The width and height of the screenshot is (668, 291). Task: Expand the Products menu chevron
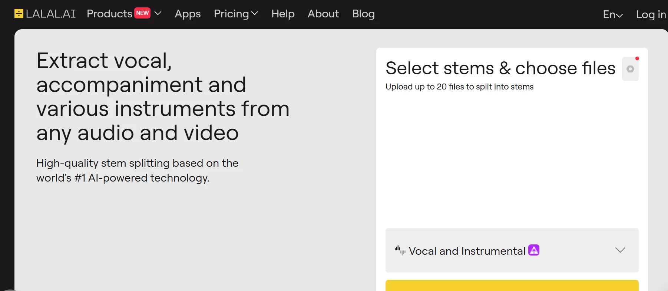point(158,13)
